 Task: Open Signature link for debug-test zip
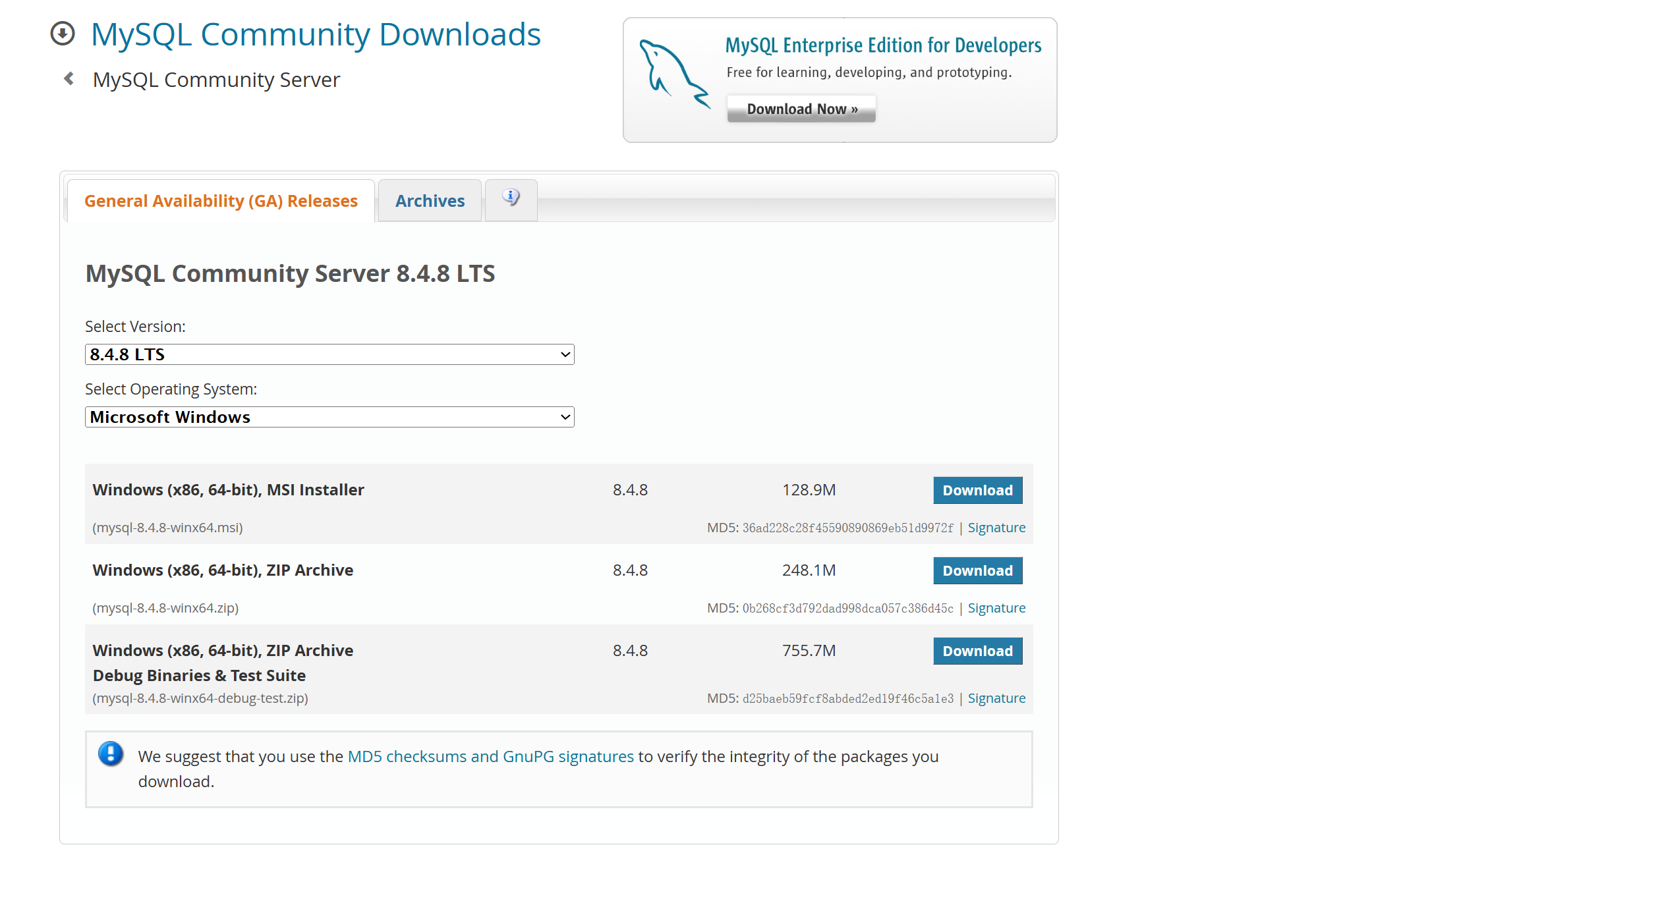point(996,698)
